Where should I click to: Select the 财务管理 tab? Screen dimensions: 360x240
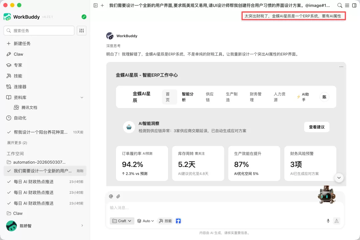click(x=256, y=97)
